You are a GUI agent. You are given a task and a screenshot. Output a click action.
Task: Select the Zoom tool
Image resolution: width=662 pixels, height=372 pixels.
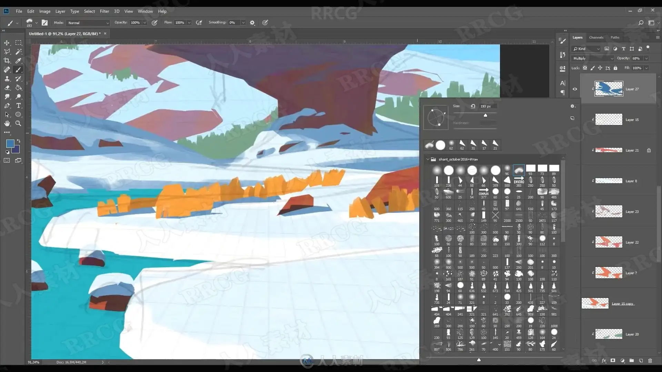click(x=19, y=123)
